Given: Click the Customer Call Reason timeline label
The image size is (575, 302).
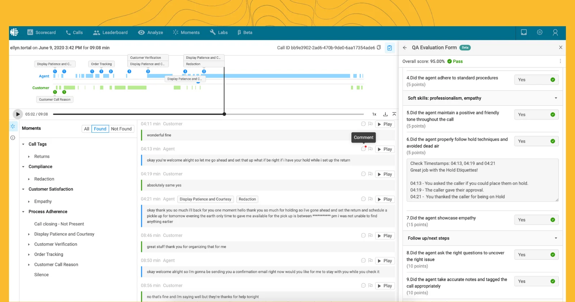Looking at the screenshot, I should [55, 100].
